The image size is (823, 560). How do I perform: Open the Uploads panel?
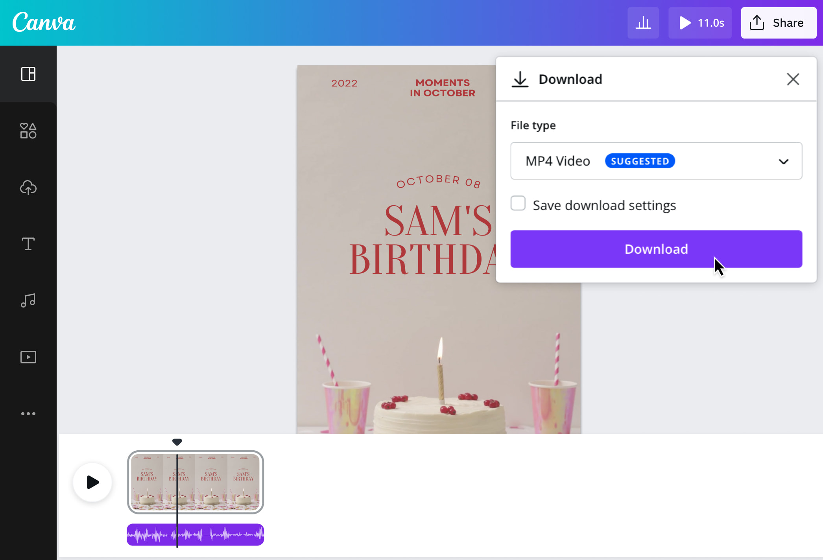coord(28,188)
